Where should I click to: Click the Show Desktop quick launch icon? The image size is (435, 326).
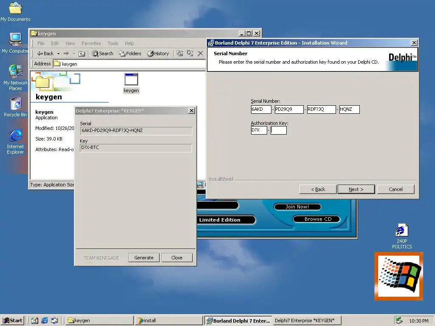(x=35, y=320)
